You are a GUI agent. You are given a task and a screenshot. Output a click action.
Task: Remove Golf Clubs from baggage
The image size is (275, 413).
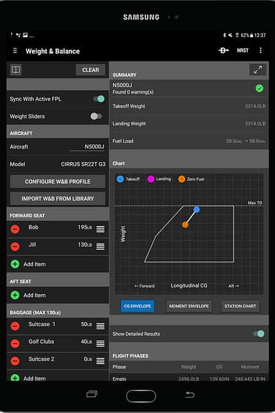click(15, 343)
